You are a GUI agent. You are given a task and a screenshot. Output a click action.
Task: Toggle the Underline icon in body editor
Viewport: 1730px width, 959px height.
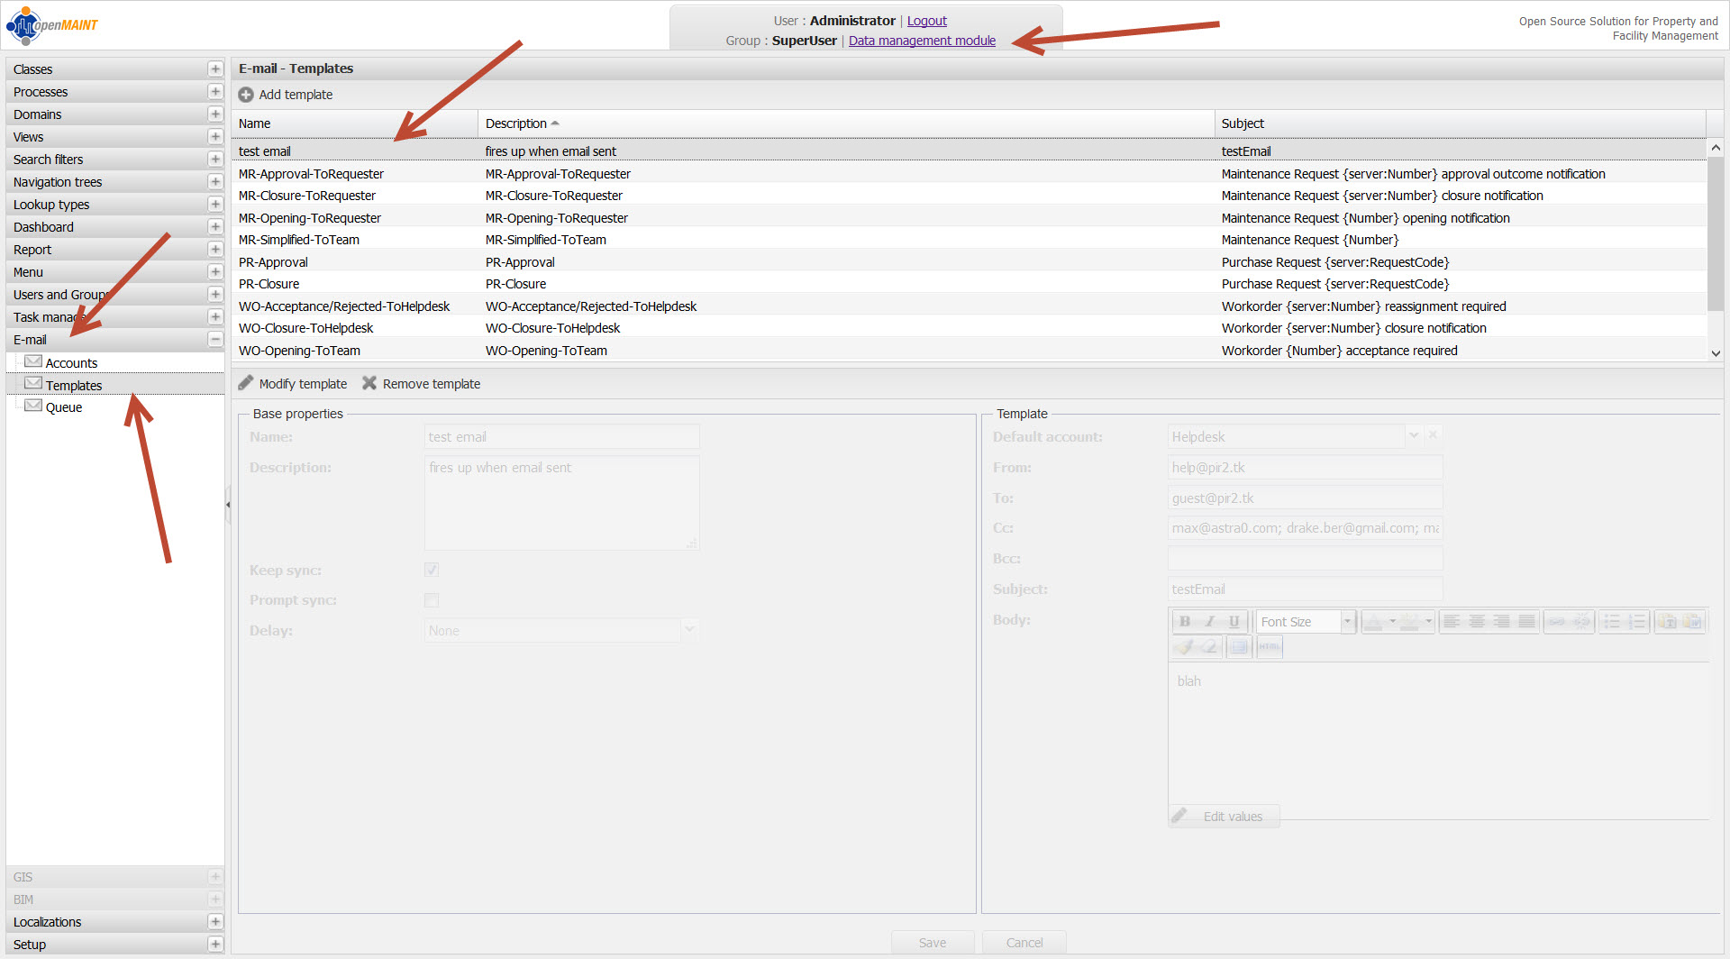pyautogui.click(x=1234, y=622)
